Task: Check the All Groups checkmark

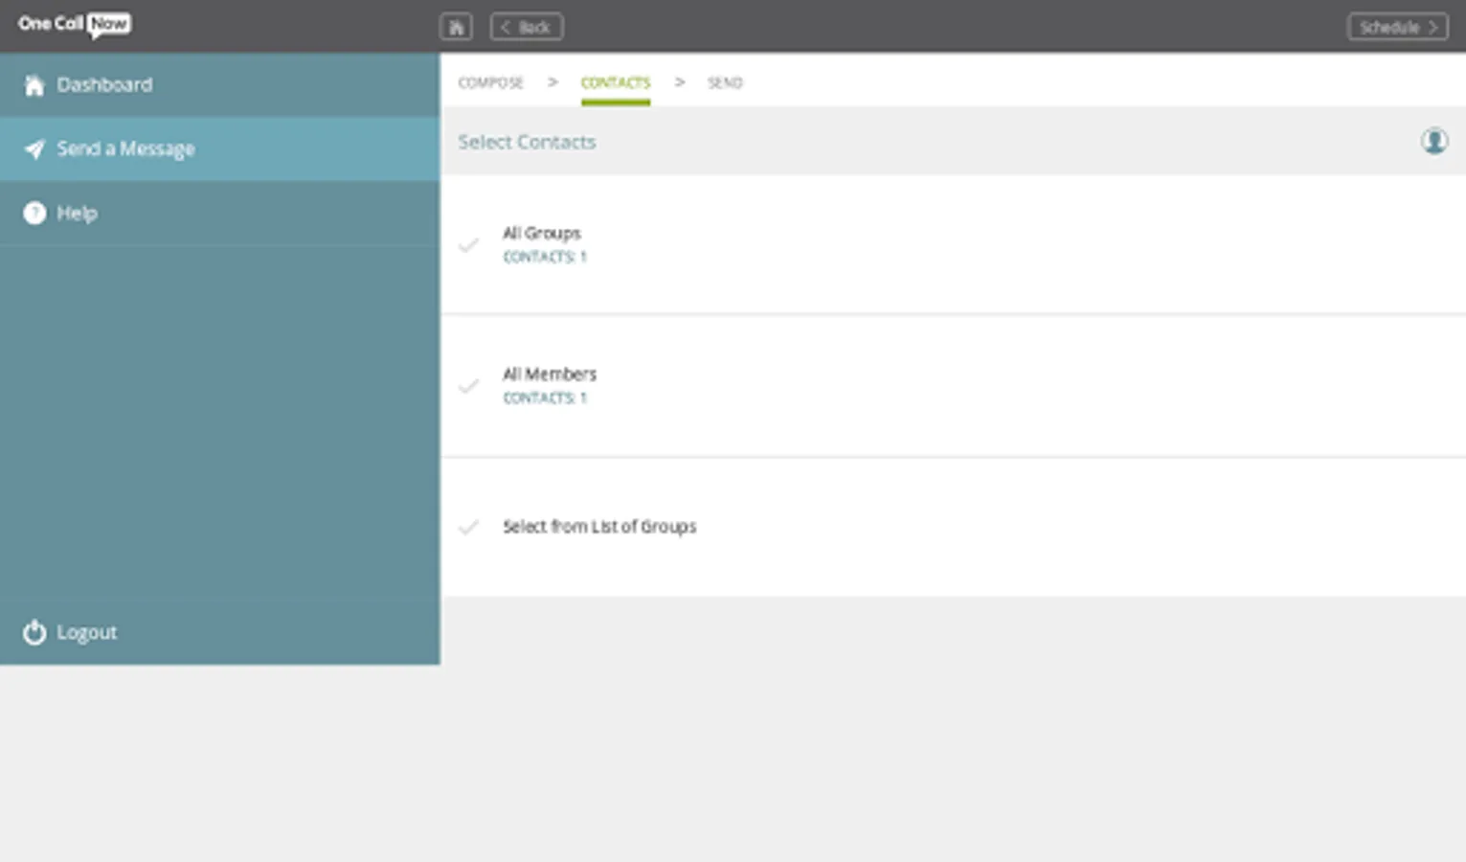Action: (468, 245)
